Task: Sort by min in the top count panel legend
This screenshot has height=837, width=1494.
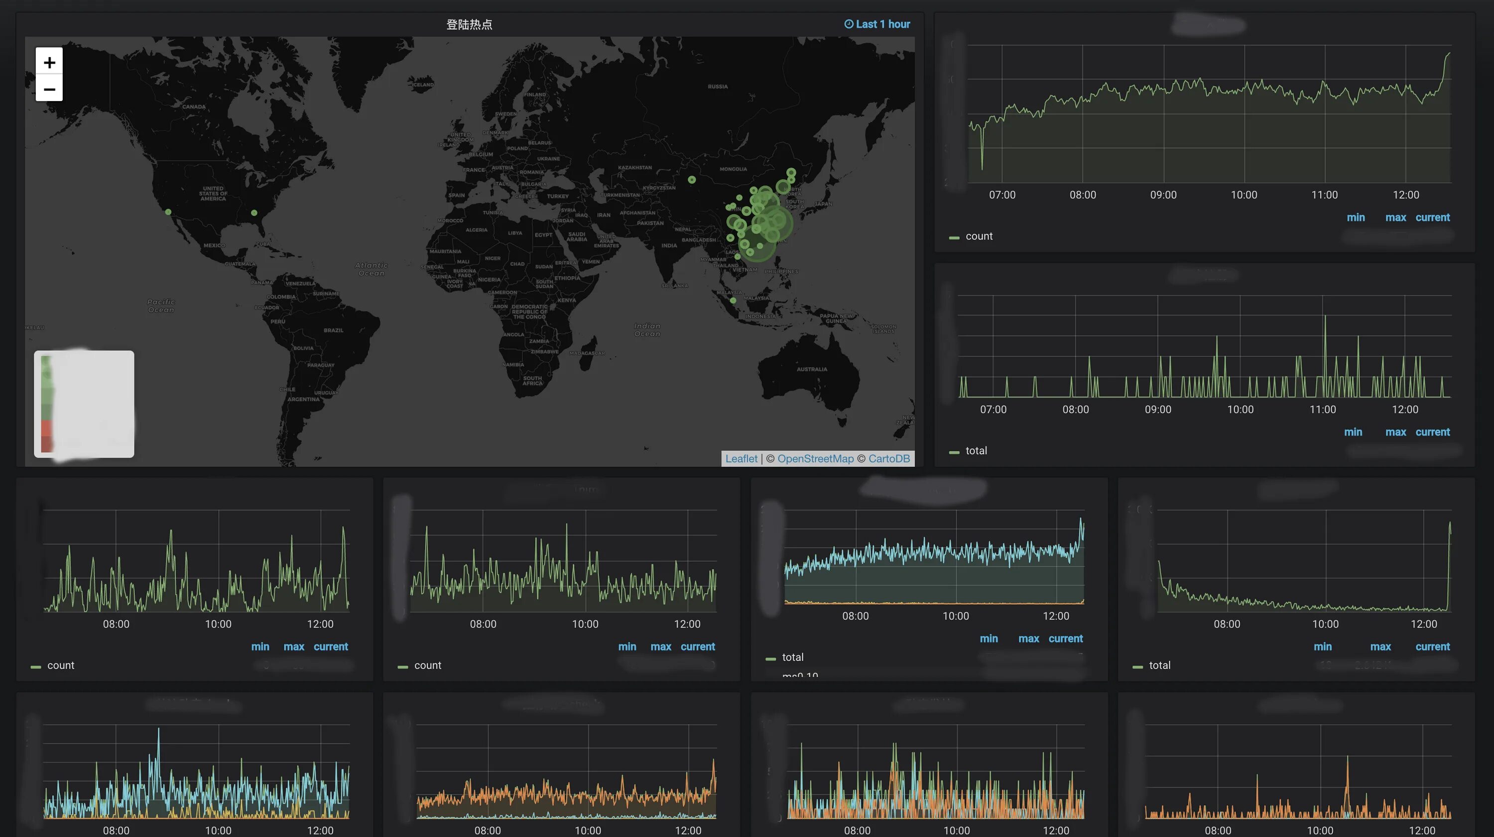Action: click(1356, 218)
